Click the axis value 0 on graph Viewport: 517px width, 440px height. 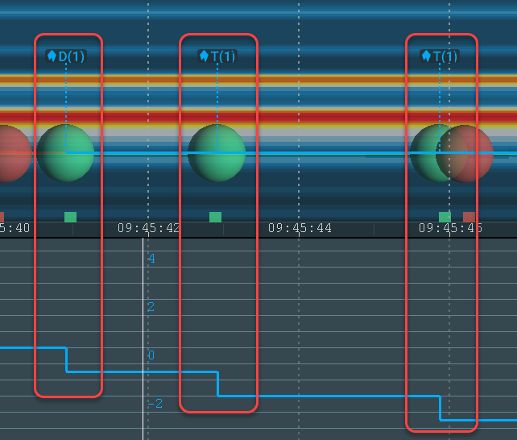[151, 355]
